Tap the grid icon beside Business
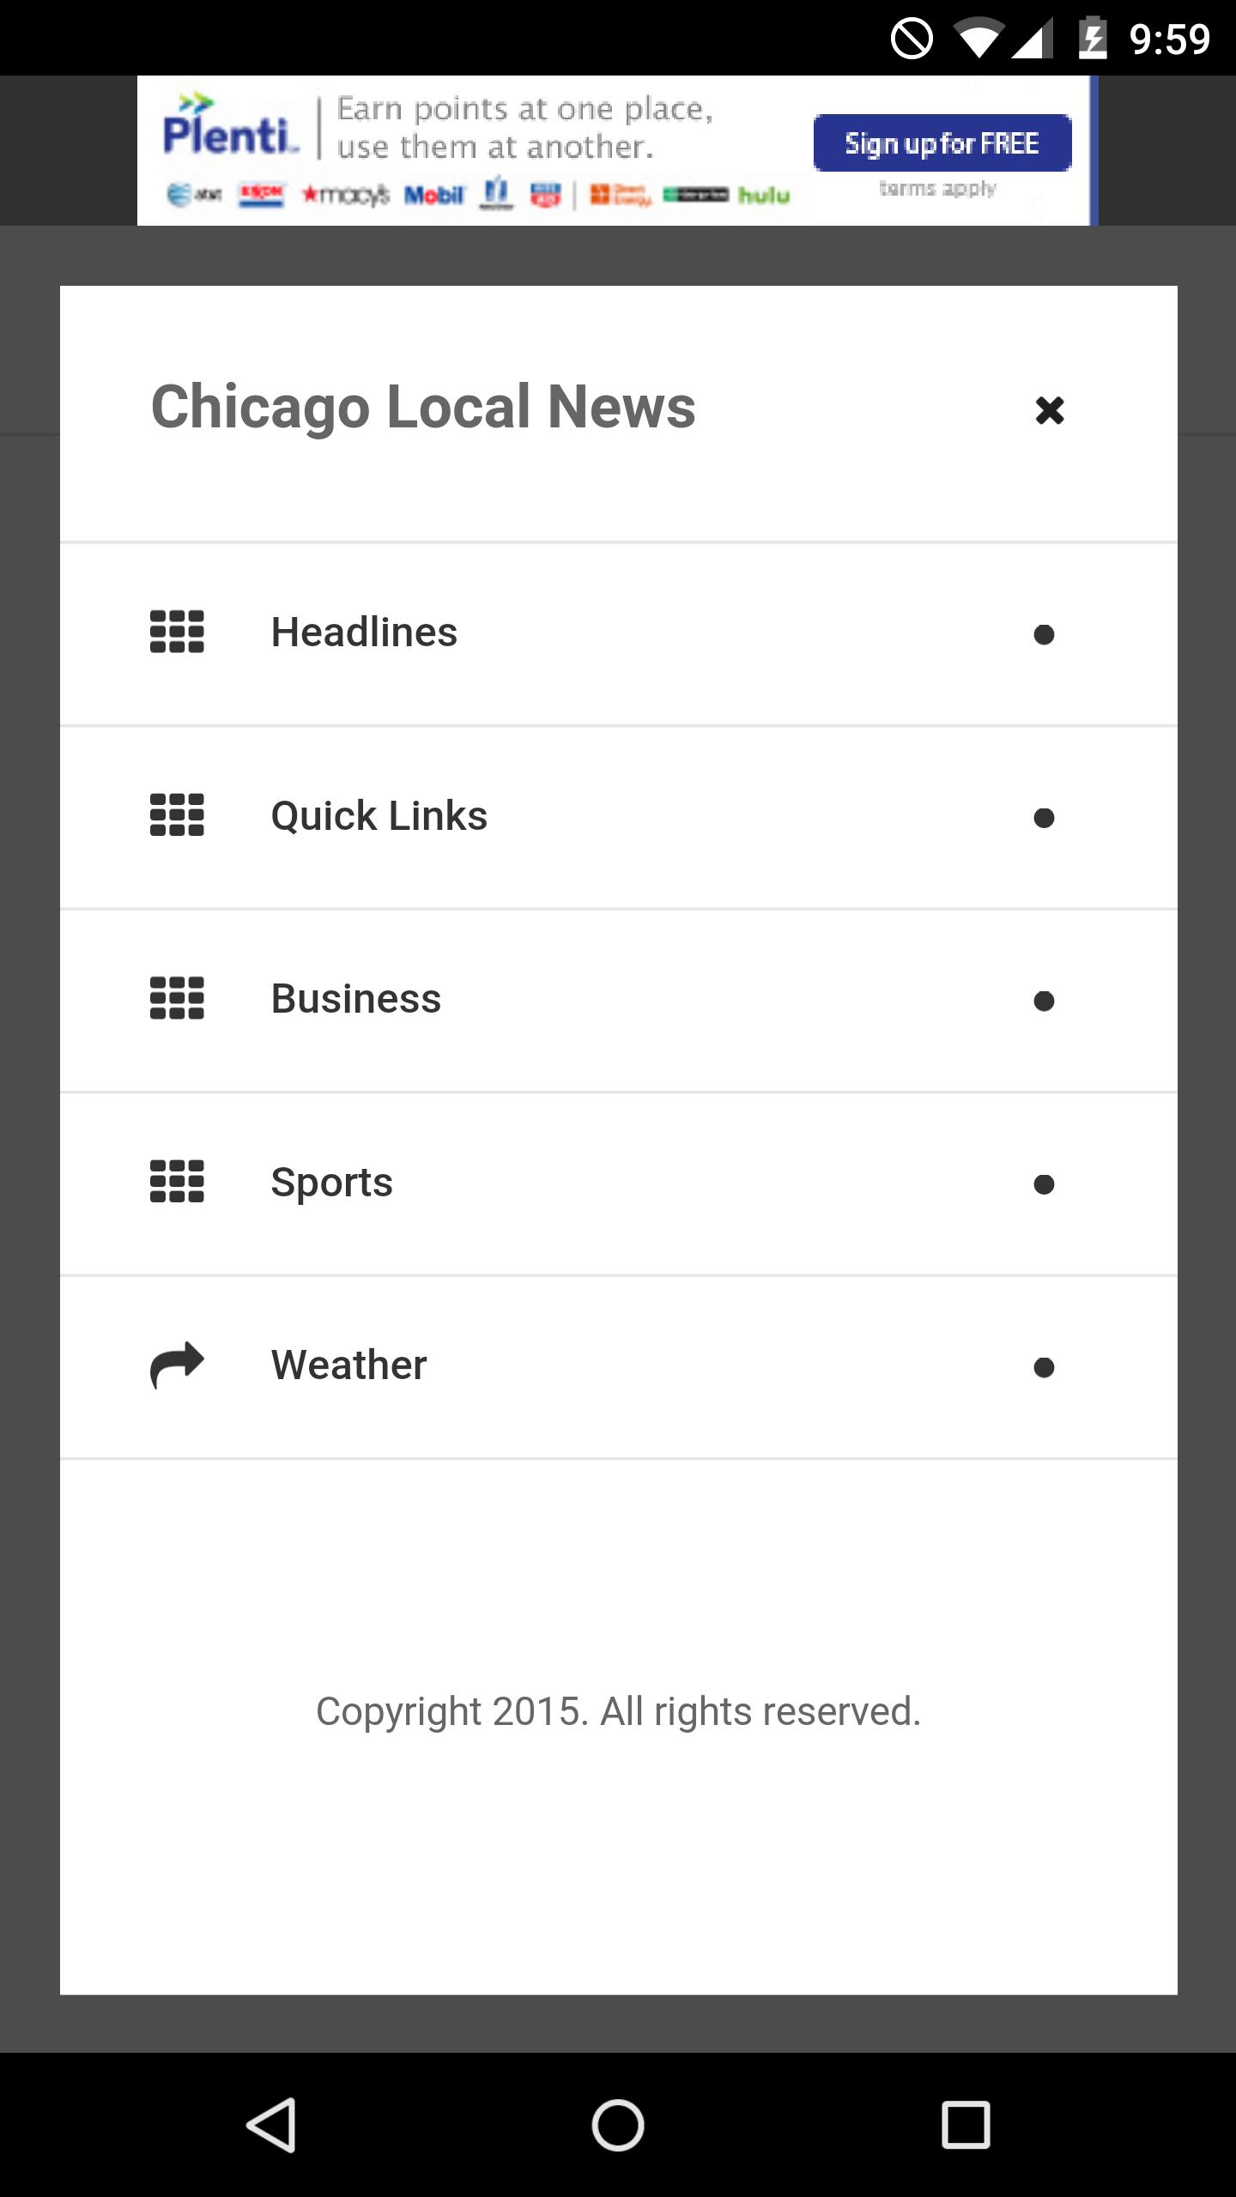Screen dimensions: 1236x2197 pyautogui.click(x=177, y=999)
